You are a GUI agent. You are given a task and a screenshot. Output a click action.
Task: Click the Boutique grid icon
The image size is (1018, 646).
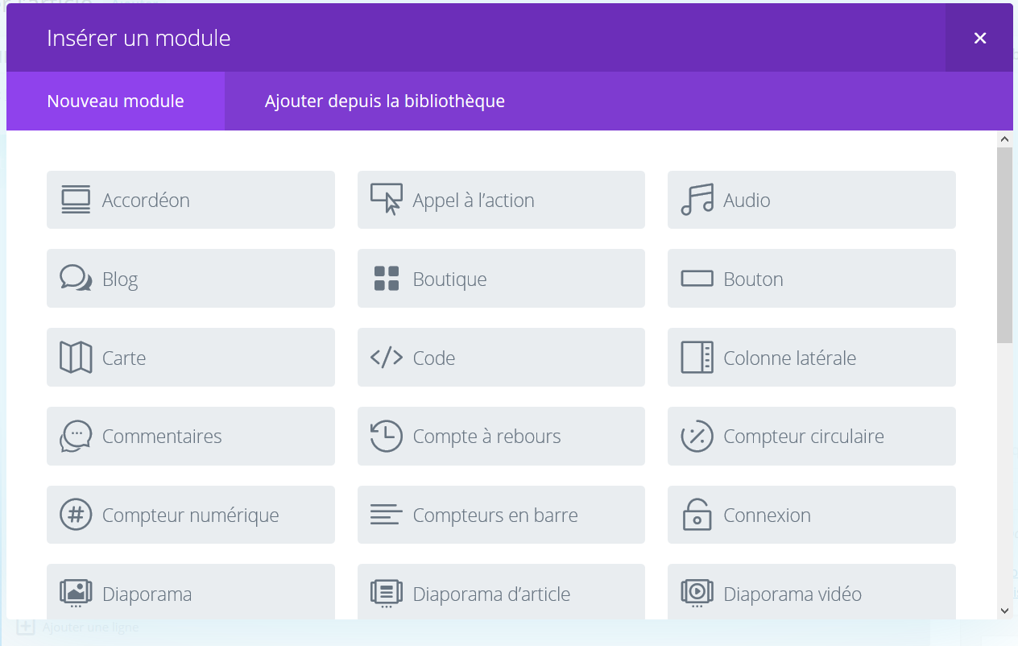[387, 279]
